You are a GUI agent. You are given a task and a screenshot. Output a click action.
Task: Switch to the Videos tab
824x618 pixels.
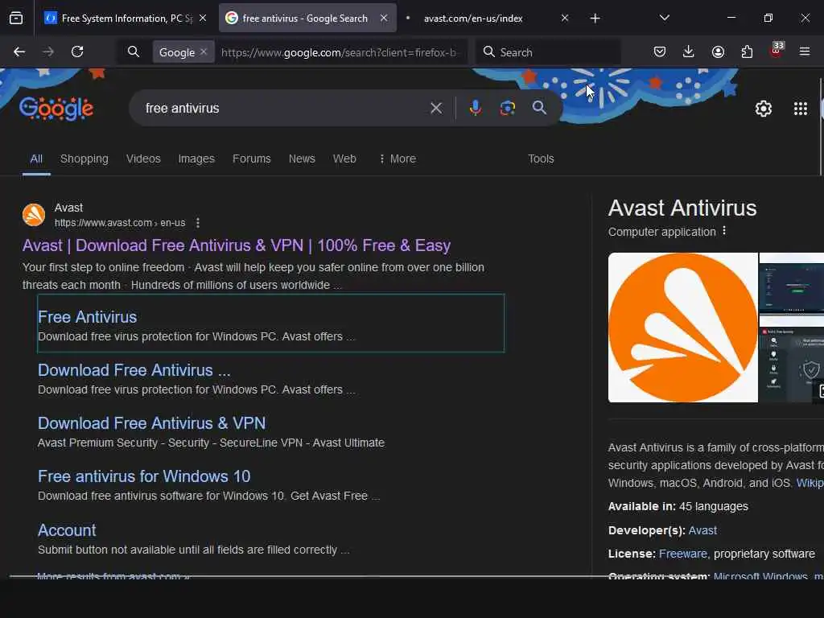pos(143,159)
